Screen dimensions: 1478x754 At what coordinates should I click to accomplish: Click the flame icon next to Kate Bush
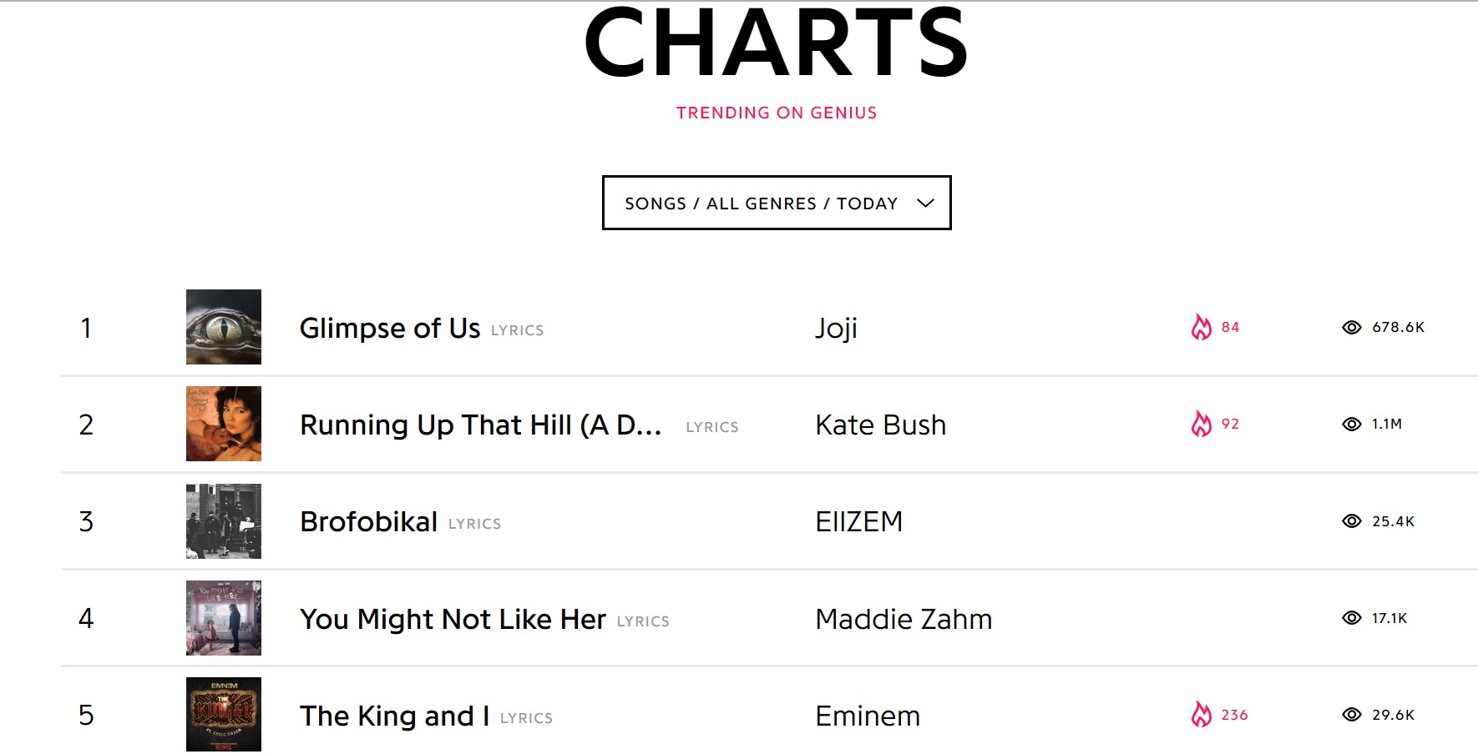tap(1201, 424)
